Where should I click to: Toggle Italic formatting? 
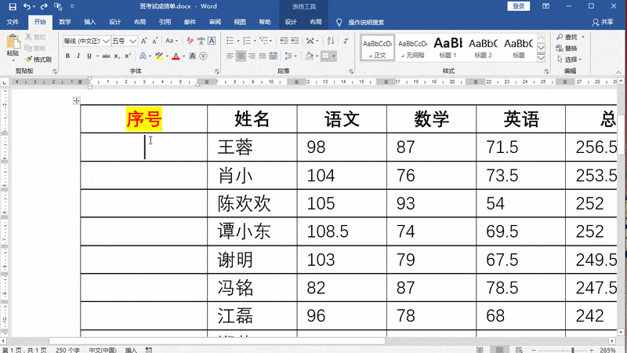[78, 56]
